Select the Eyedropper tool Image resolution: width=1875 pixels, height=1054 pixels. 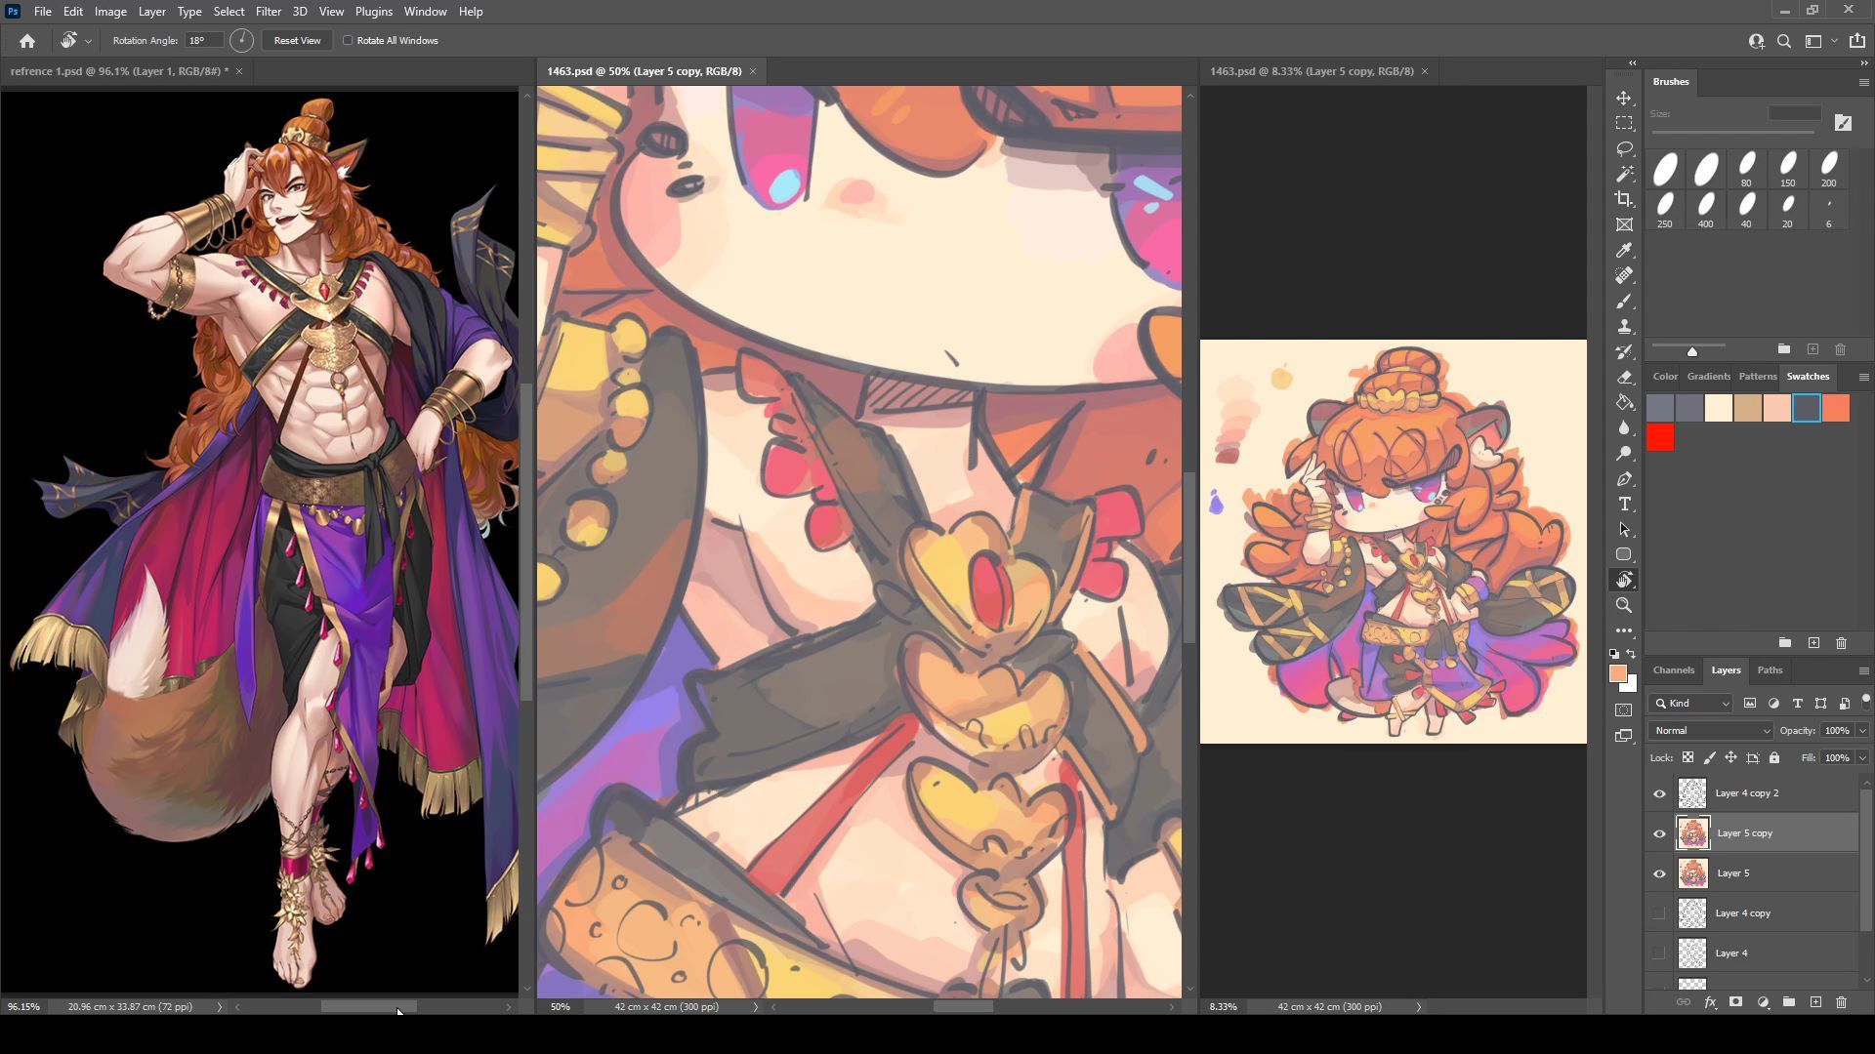(x=1624, y=251)
